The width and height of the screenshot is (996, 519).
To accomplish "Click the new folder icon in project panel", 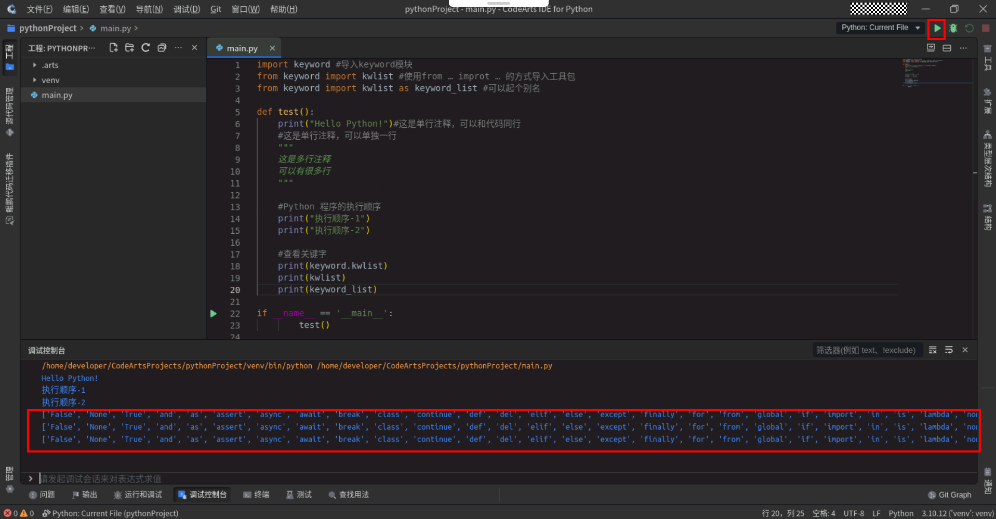I will click(129, 48).
